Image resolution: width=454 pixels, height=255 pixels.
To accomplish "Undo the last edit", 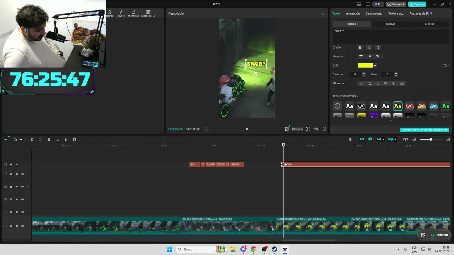I will pos(32,139).
